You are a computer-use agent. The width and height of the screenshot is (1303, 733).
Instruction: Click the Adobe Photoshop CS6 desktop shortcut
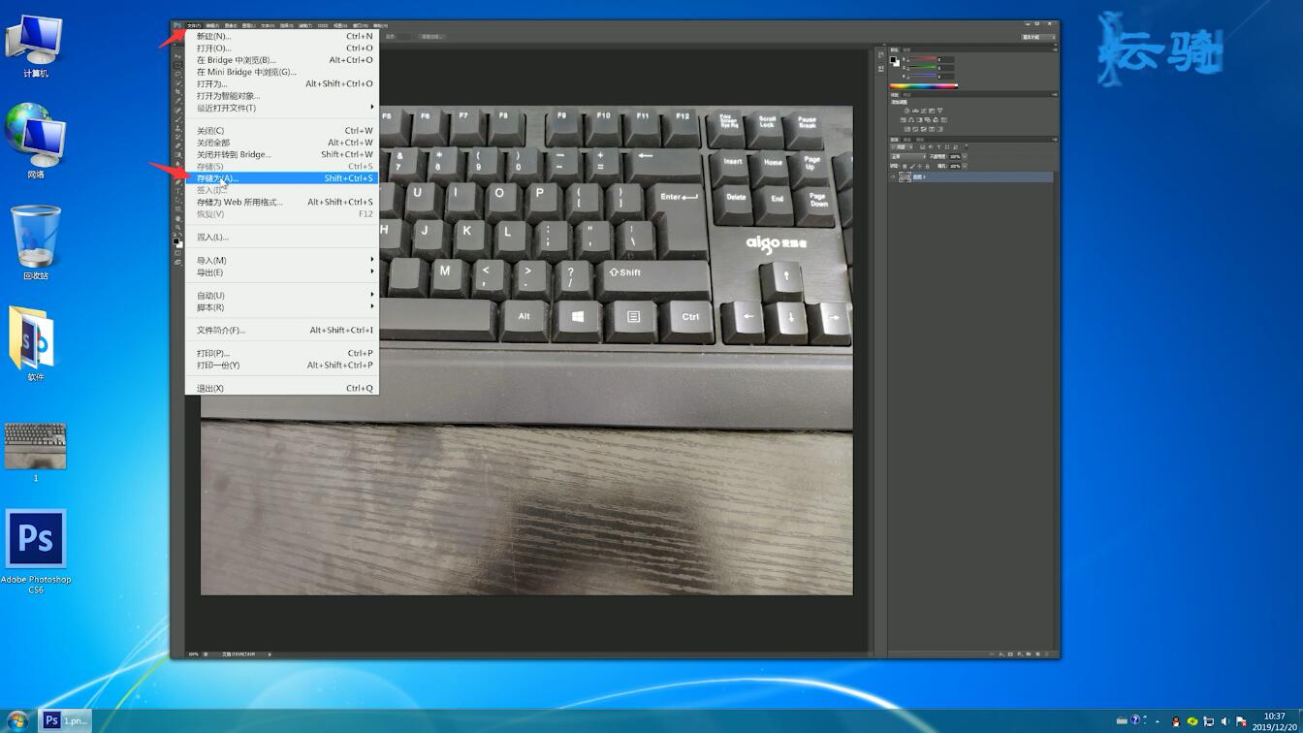(x=36, y=551)
